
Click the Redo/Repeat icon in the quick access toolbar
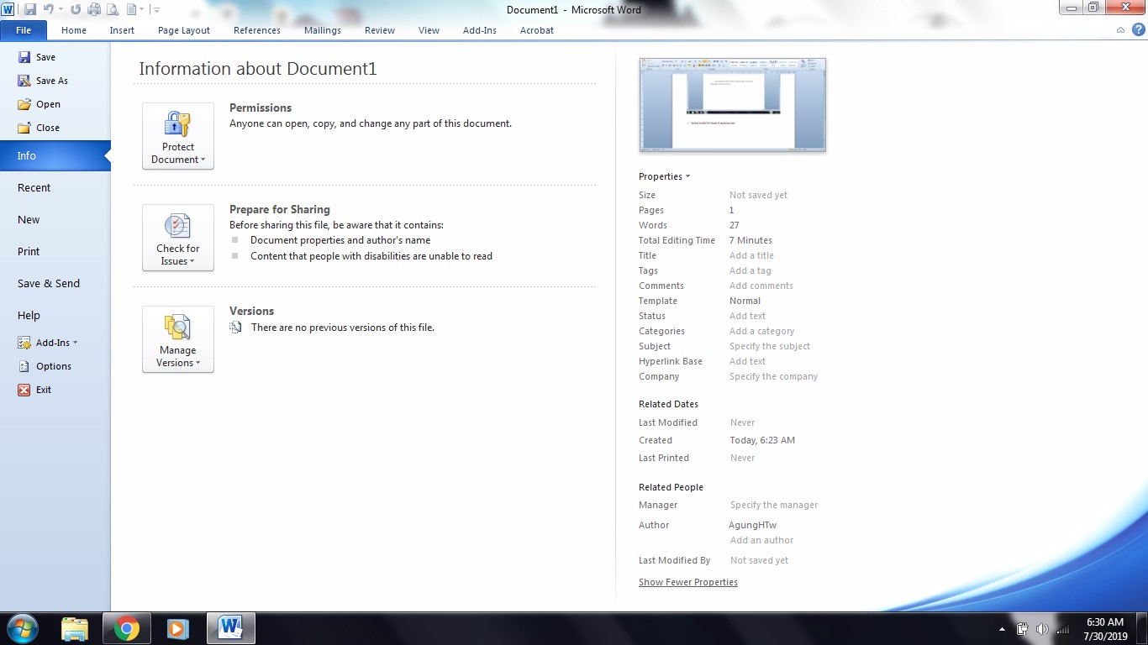(76, 9)
